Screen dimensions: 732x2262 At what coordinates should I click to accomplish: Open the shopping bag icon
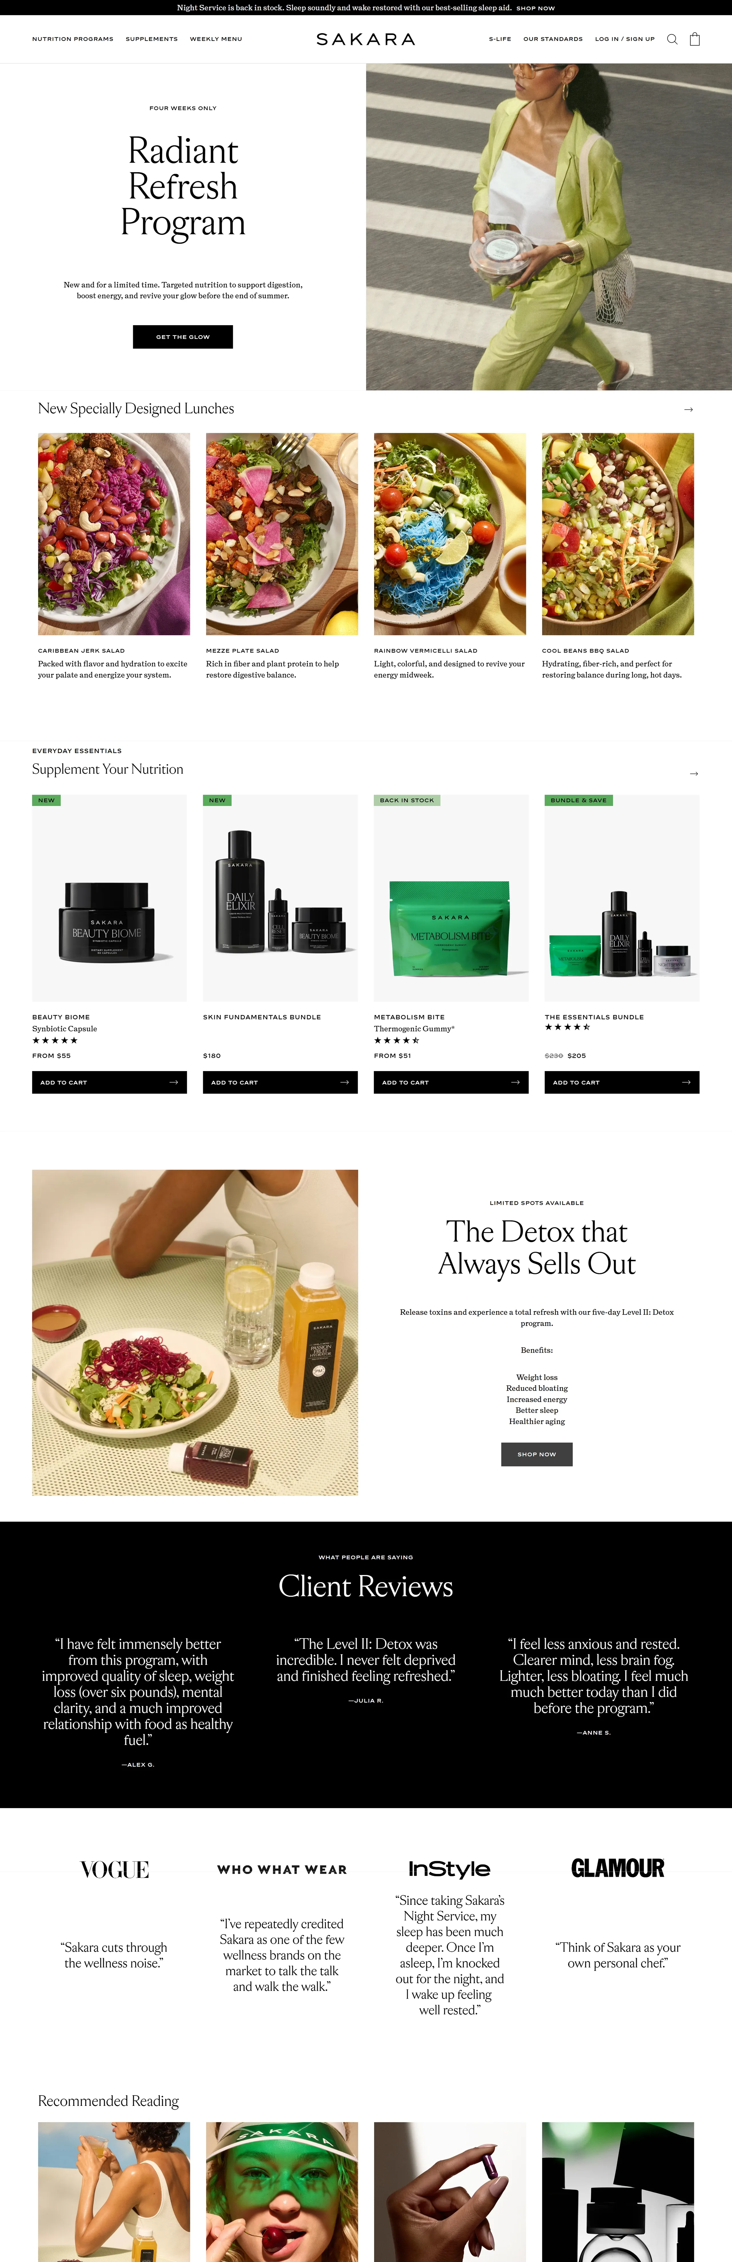(694, 39)
